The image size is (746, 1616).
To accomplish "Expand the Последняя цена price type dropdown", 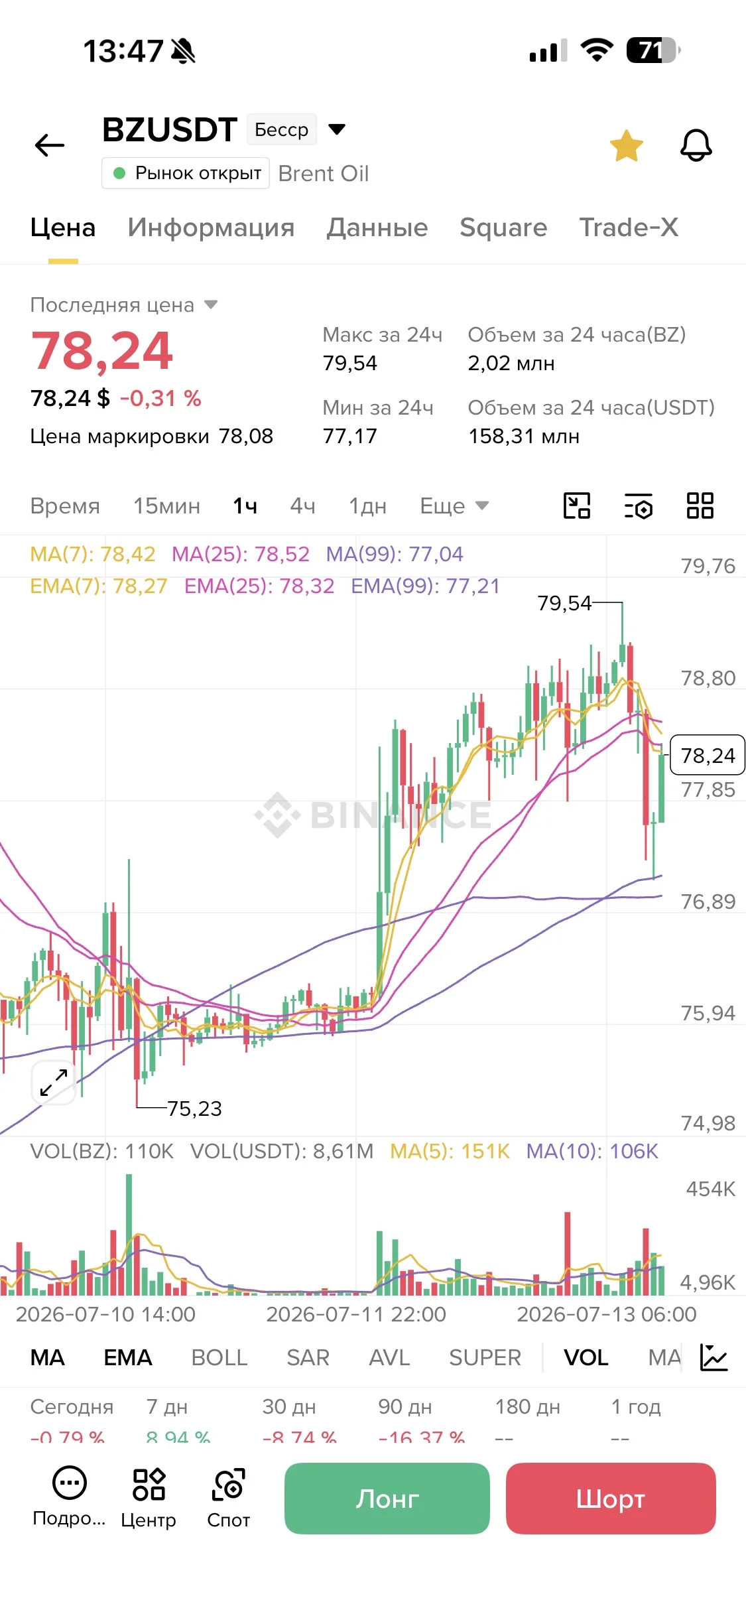I will tap(211, 304).
